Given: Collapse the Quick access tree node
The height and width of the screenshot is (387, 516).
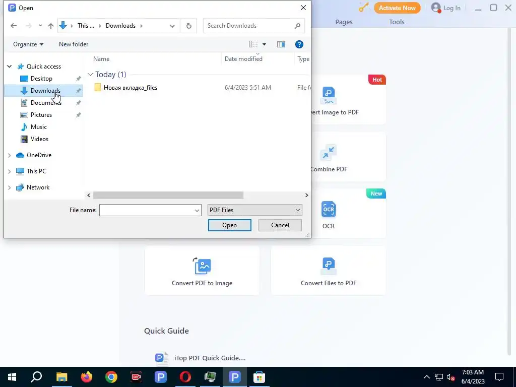Looking at the screenshot, I should 10,67.
